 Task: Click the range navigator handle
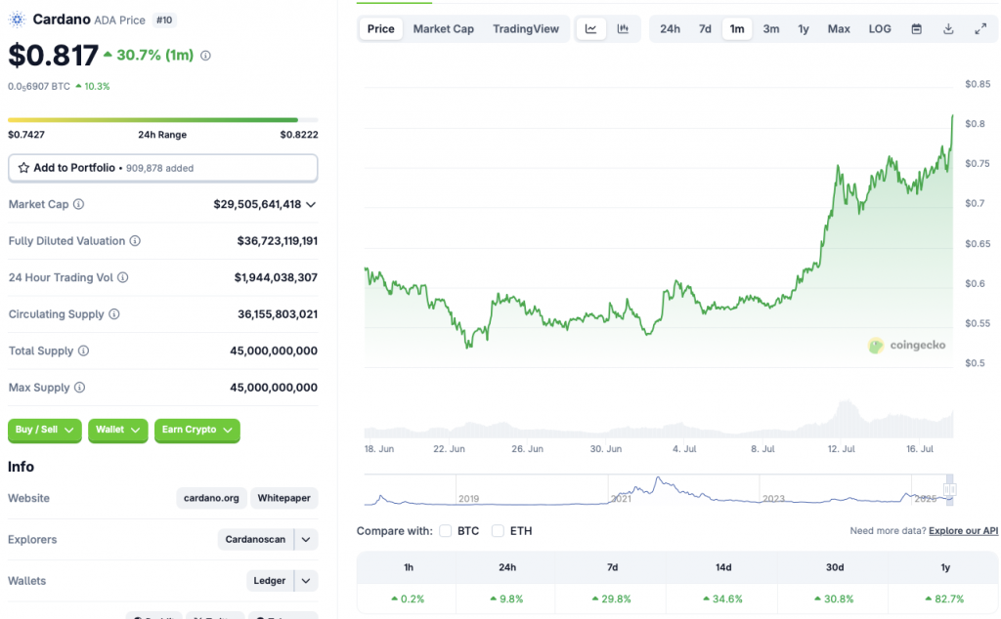point(950,489)
